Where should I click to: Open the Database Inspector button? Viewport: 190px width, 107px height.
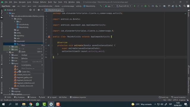click(x=78, y=97)
